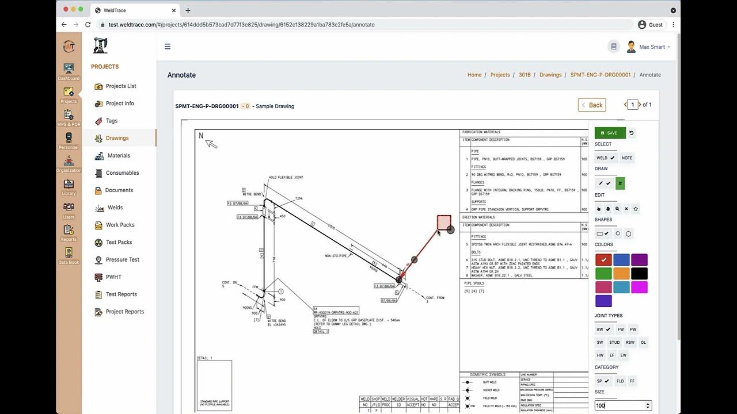Select the NOTE selection mode
The height and width of the screenshot is (414, 737).
pos(627,158)
